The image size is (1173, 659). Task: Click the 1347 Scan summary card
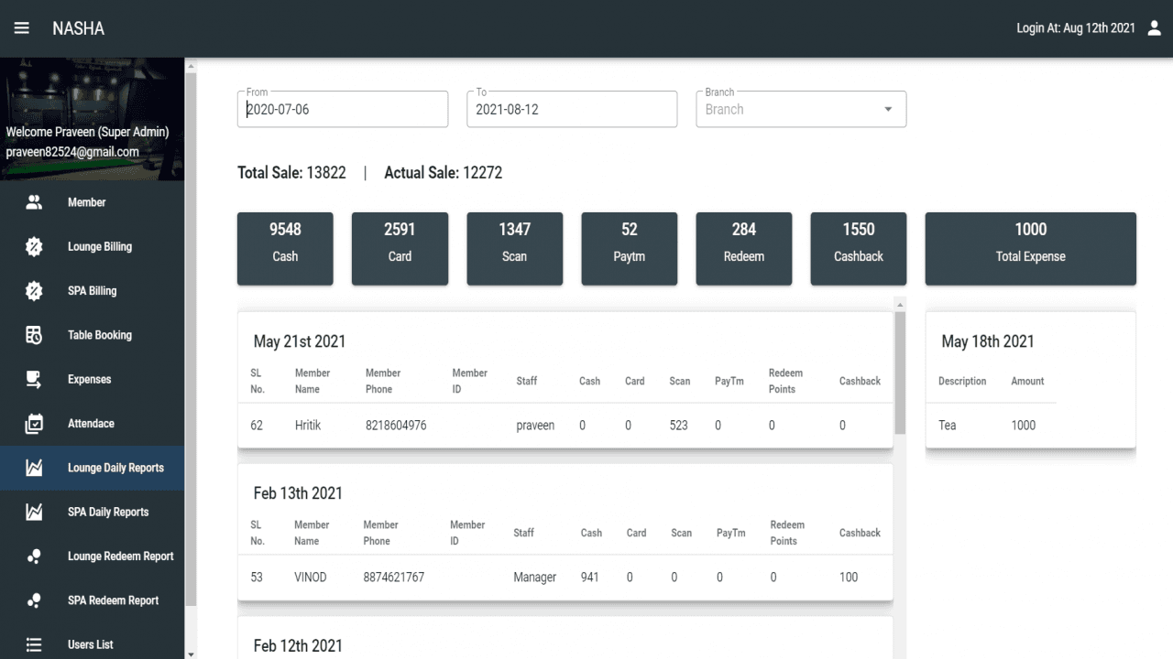click(514, 249)
